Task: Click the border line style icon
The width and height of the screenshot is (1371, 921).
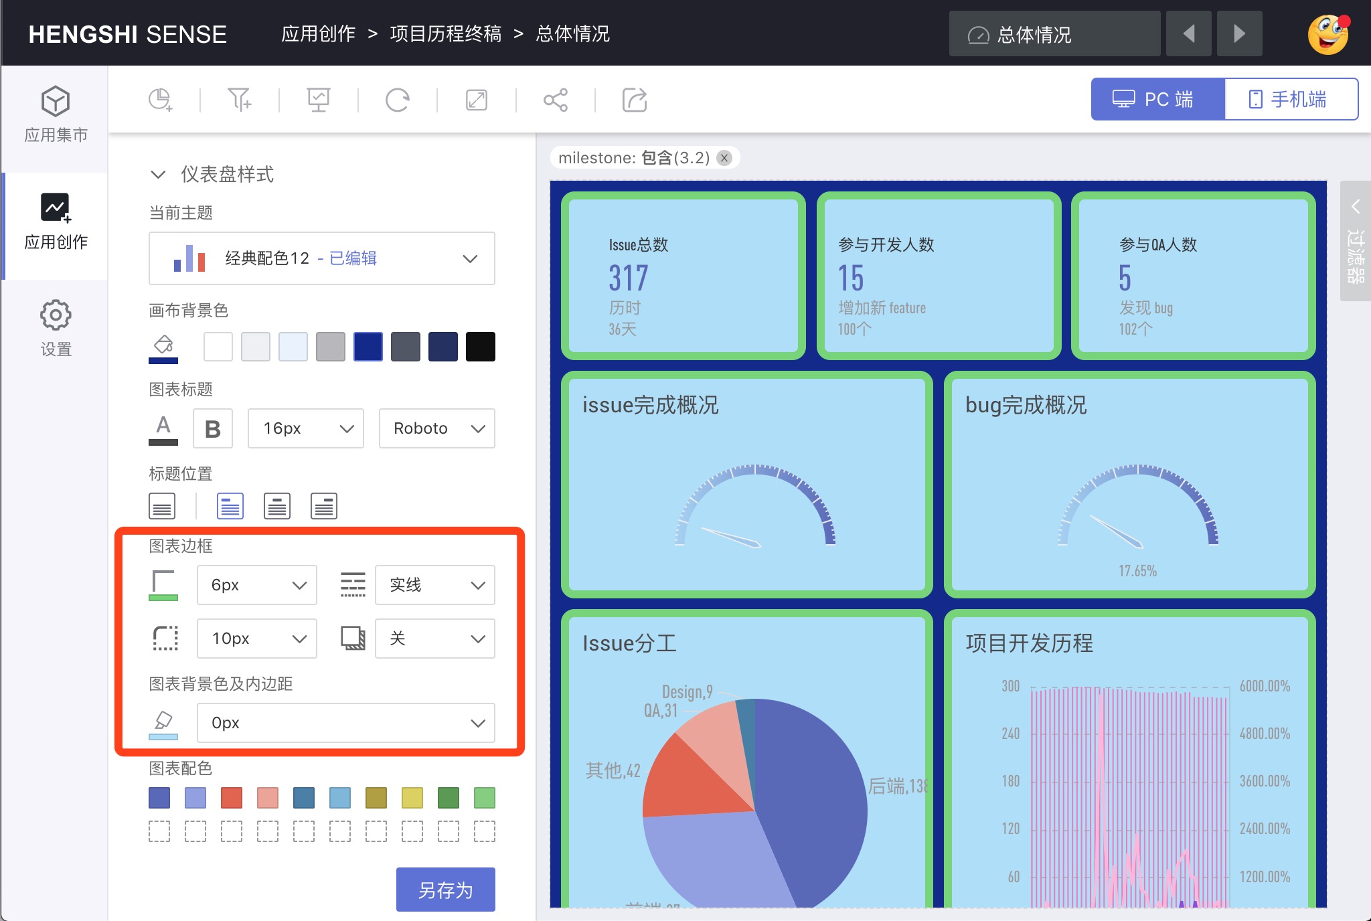Action: coord(353,584)
